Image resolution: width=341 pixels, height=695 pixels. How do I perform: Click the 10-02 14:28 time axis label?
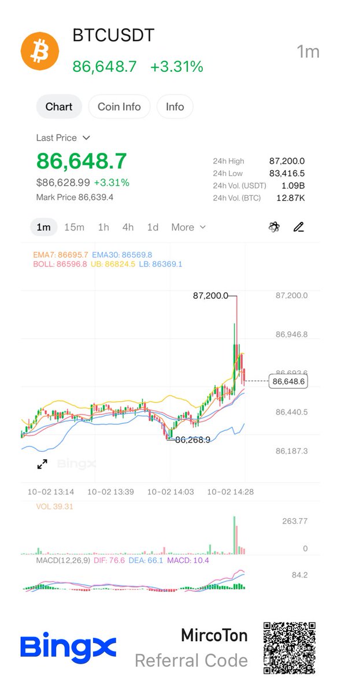230,491
